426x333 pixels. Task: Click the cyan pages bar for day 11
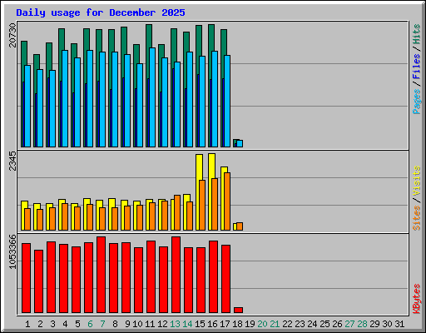point(152,97)
